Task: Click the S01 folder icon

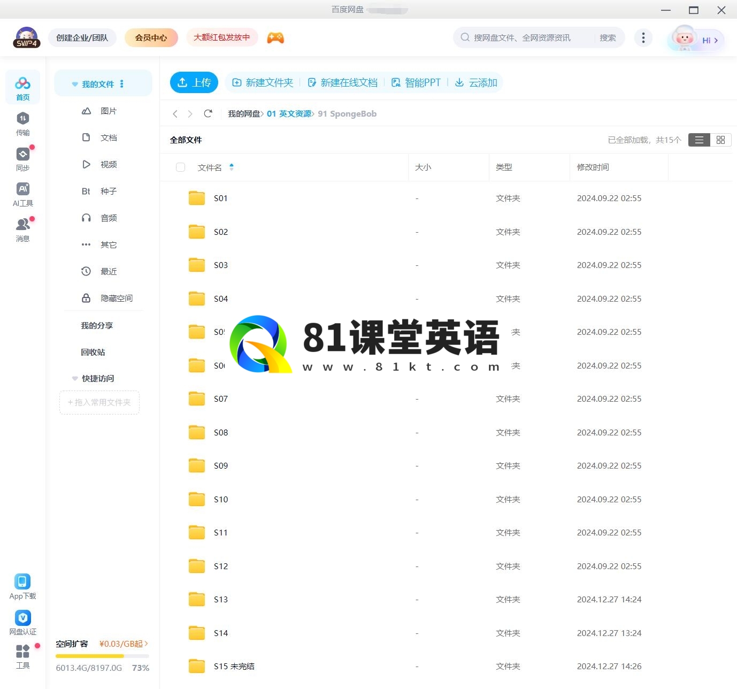Action: [x=197, y=198]
